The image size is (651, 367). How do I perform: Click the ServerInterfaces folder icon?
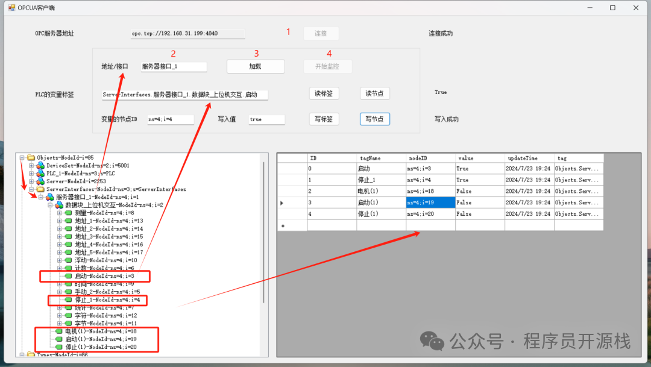click(x=40, y=189)
